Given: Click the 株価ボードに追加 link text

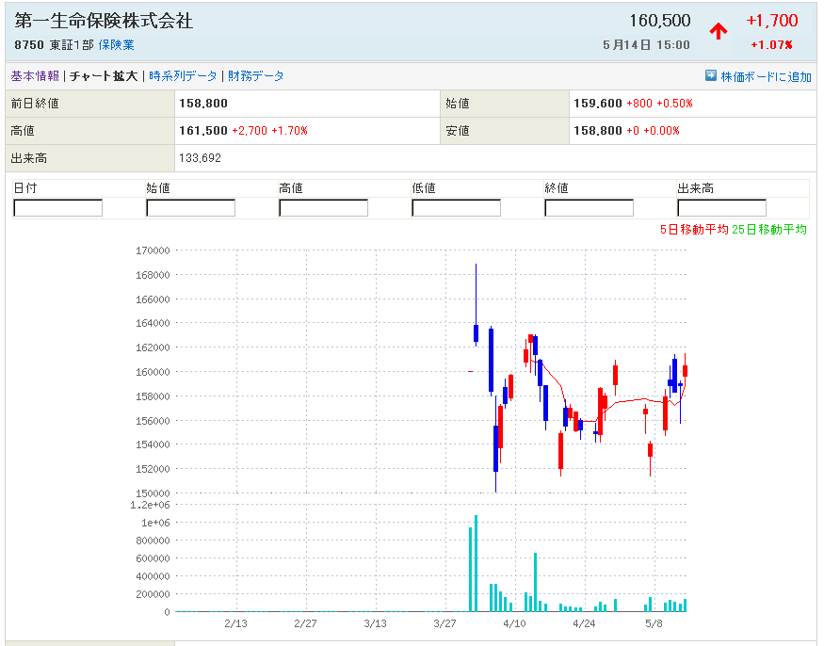Looking at the screenshot, I should [x=766, y=77].
